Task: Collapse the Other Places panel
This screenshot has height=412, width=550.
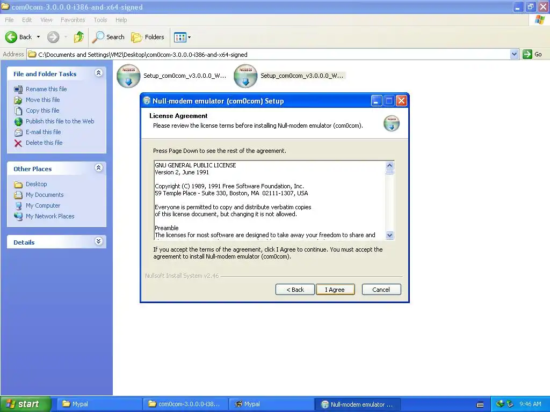Action: (99, 168)
